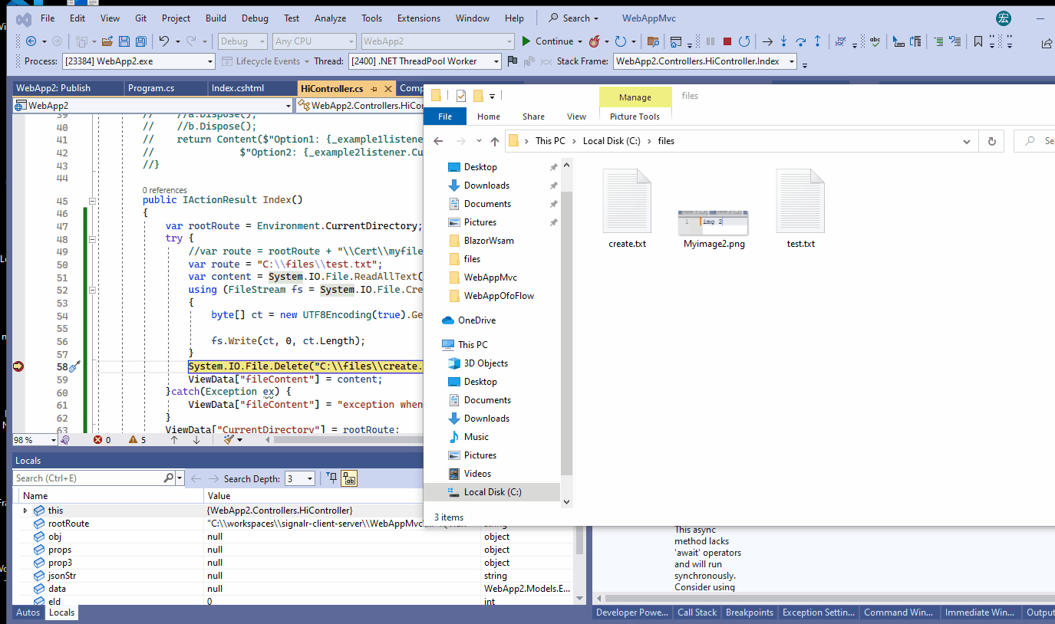Click the red Stop Debugging square
1055x624 pixels.
tap(727, 41)
